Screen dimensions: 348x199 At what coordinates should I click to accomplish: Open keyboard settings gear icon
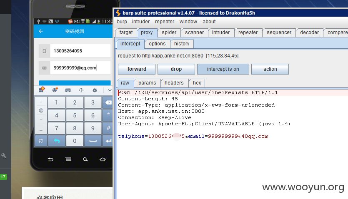[x=95, y=90]
